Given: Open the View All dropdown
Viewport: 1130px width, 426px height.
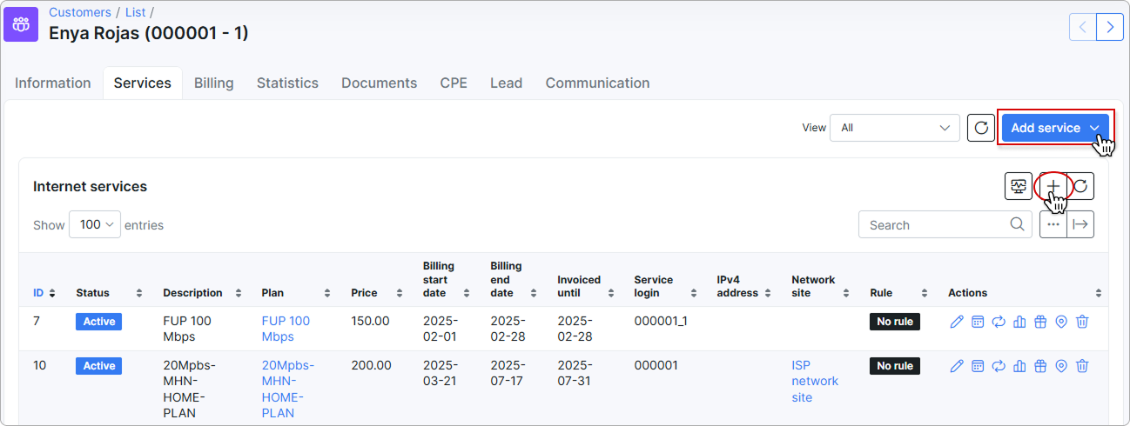Looking at the screenshot, I should (895, 128).
